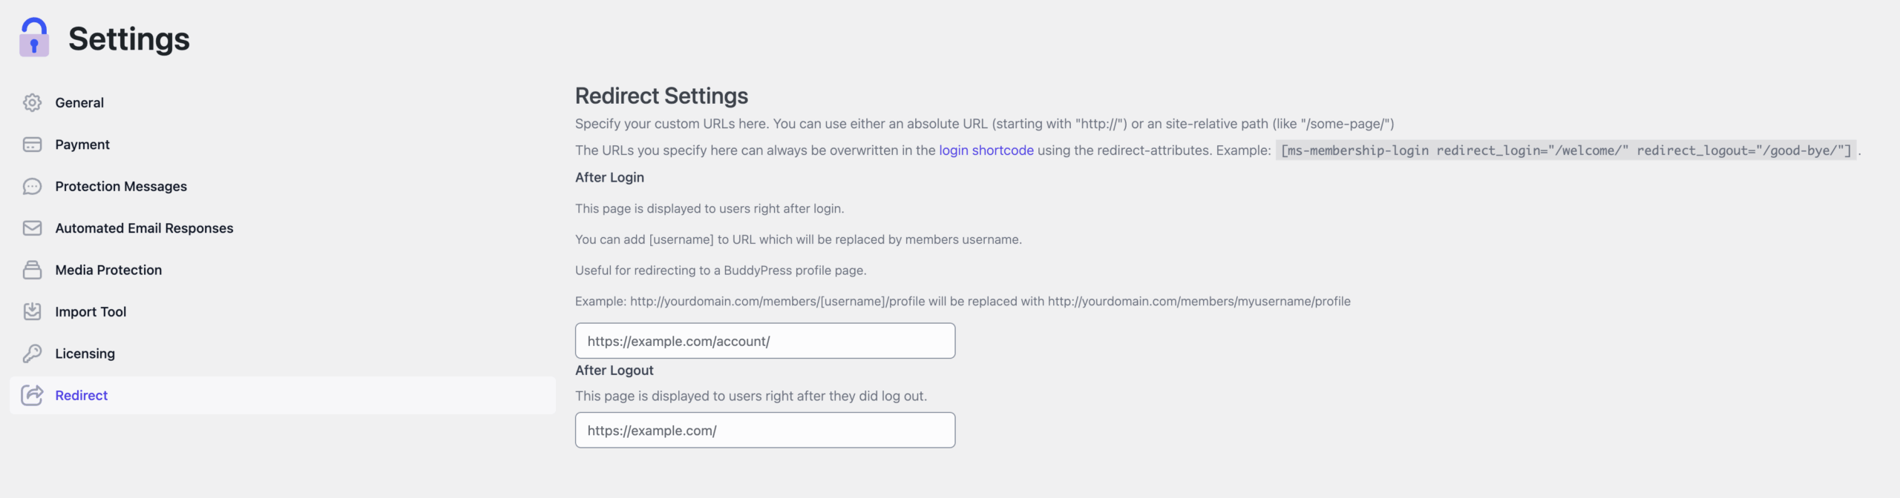This screenshot has width=1900, height=498.
Task: Click the chat bubble icon for Protection Messages
Action: point(33,186)
